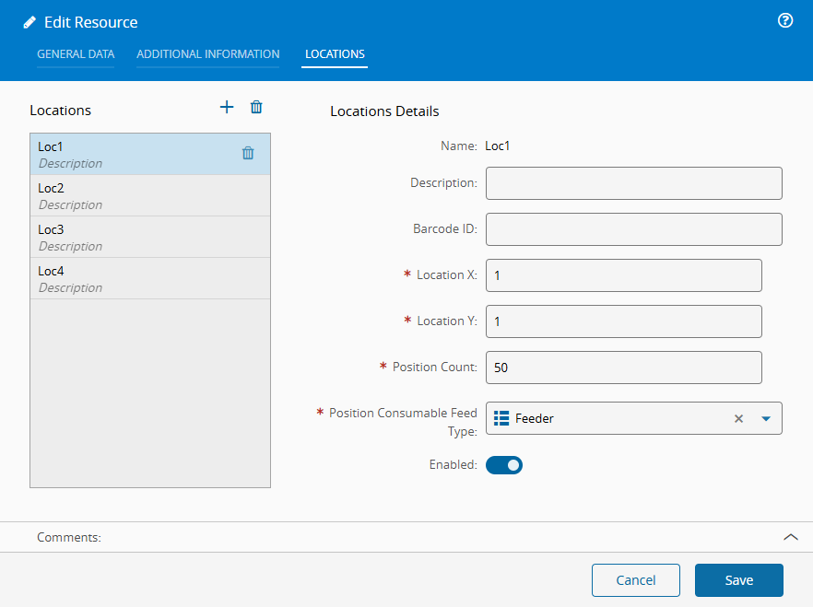Expand the Comments section chevron
The height and width of the screenshot is (607, 813).
(790, 537)
